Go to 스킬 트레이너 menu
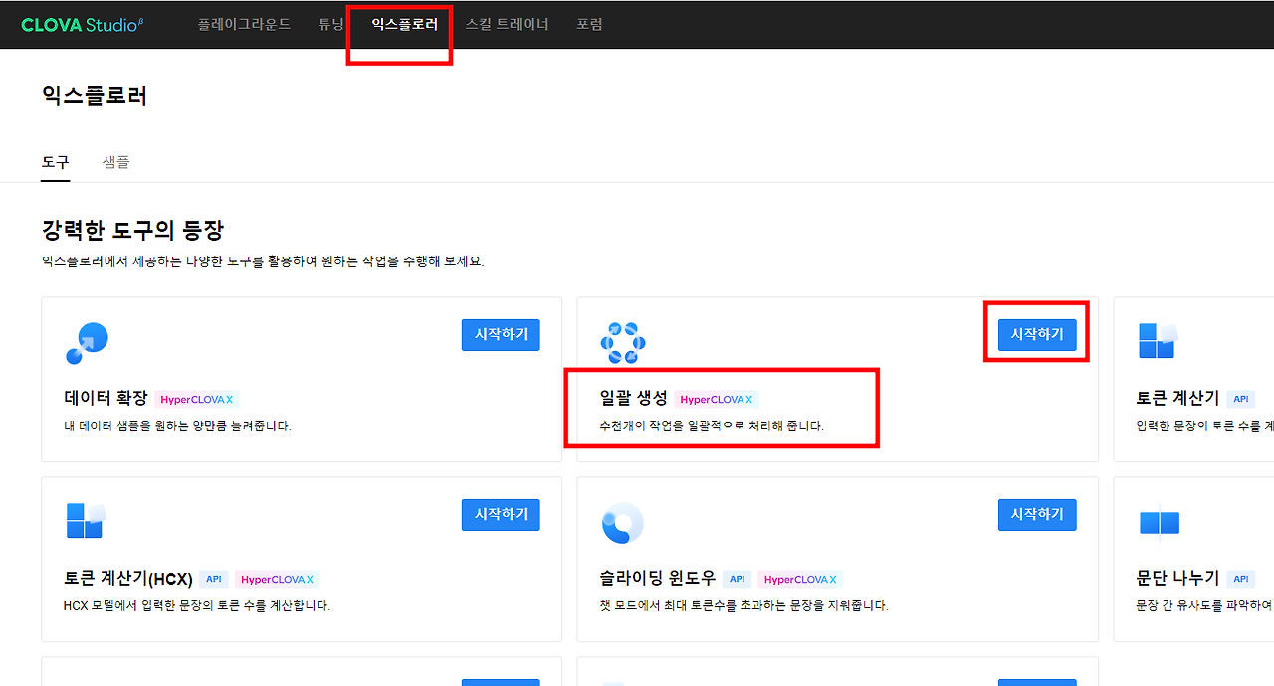1274x686 pixels. coord(507,24)
